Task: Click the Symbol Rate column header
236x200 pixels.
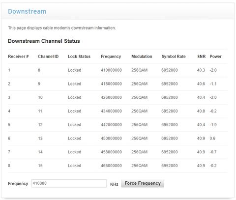Action: pos(174,57)
